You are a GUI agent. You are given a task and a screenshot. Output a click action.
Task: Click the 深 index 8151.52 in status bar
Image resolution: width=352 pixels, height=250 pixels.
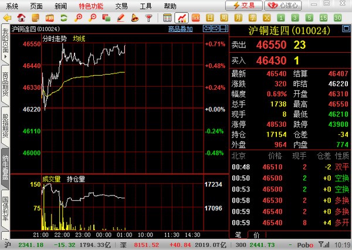[146, 245]
